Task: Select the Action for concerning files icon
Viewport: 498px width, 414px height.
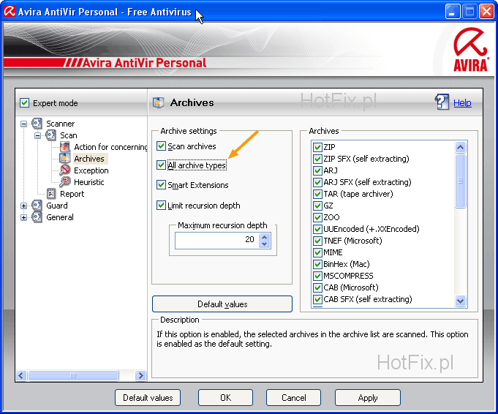Action: click(x=65, y=147)
